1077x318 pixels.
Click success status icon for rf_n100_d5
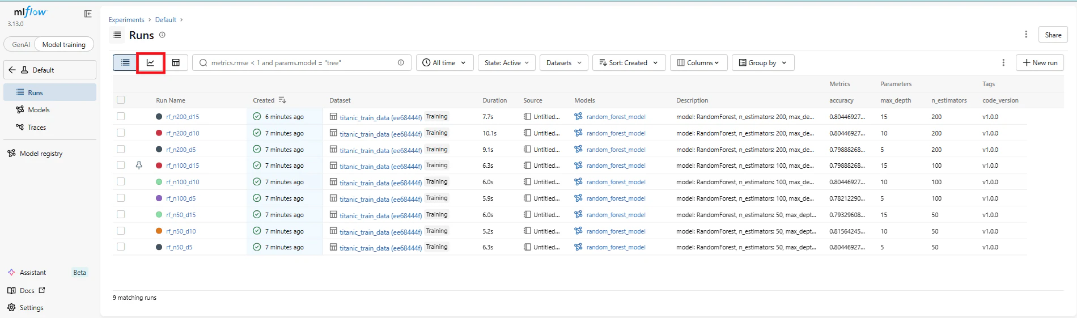pos(257,198)
